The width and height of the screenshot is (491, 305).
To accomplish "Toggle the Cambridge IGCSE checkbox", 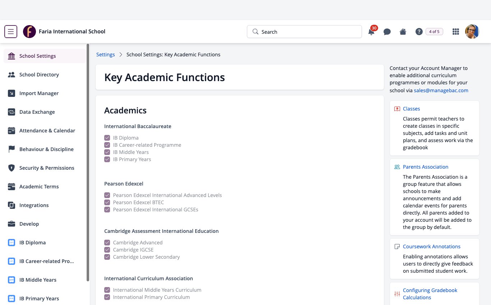I will tap(107, 250).
